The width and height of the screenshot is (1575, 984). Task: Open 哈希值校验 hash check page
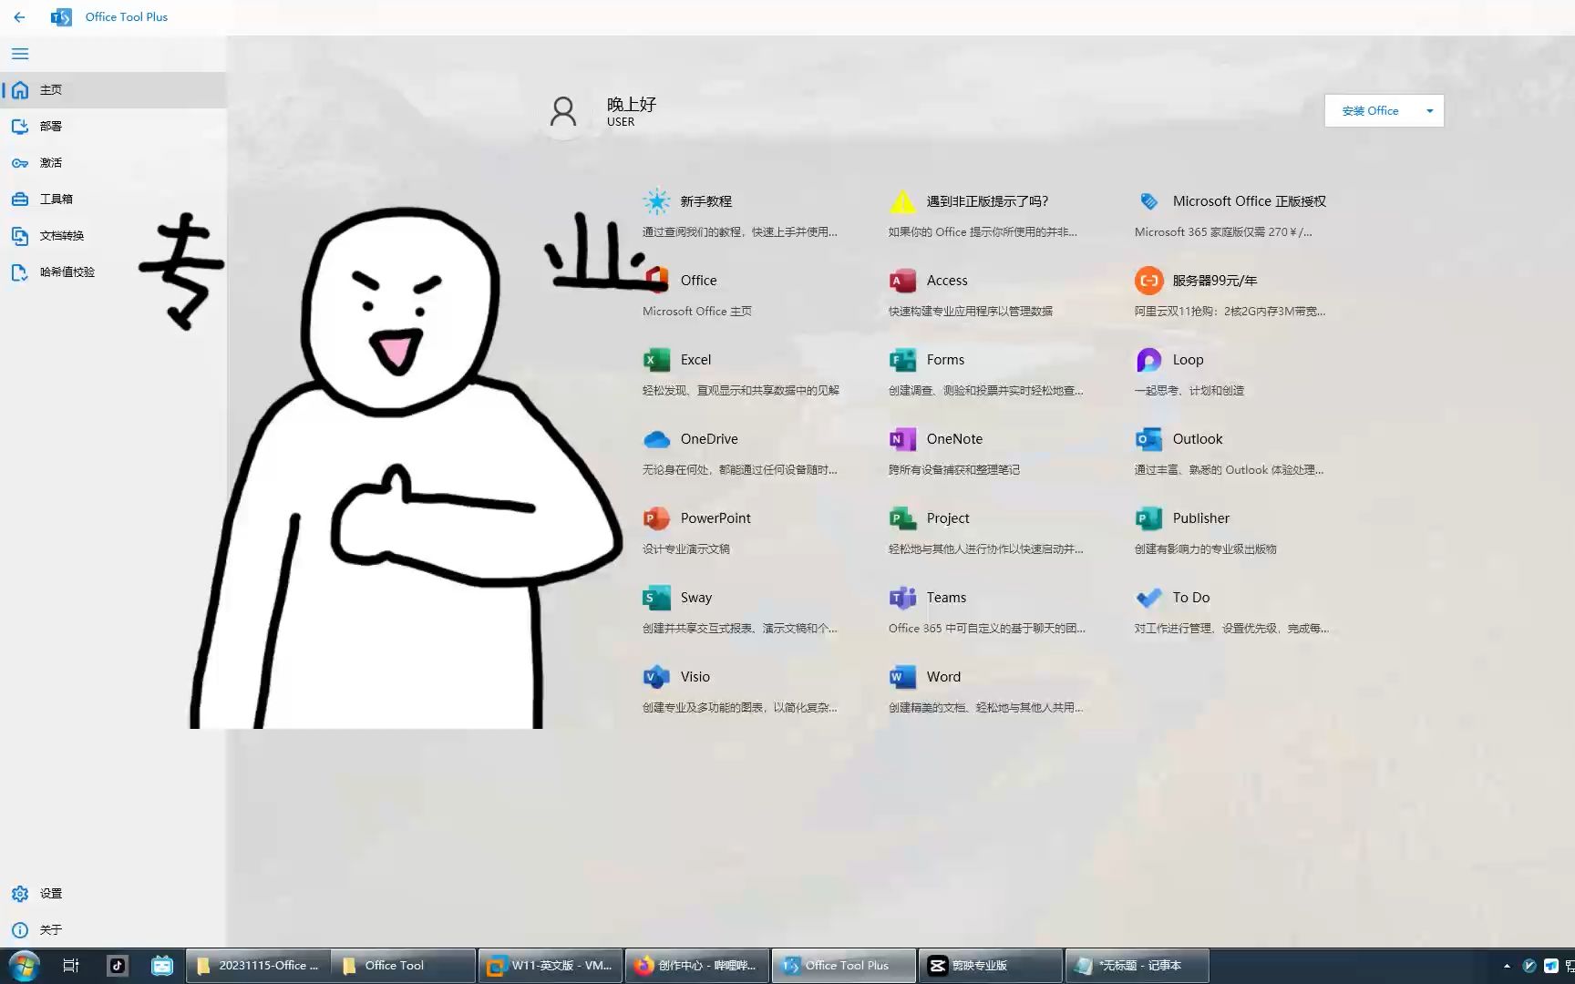coord(113,272)
